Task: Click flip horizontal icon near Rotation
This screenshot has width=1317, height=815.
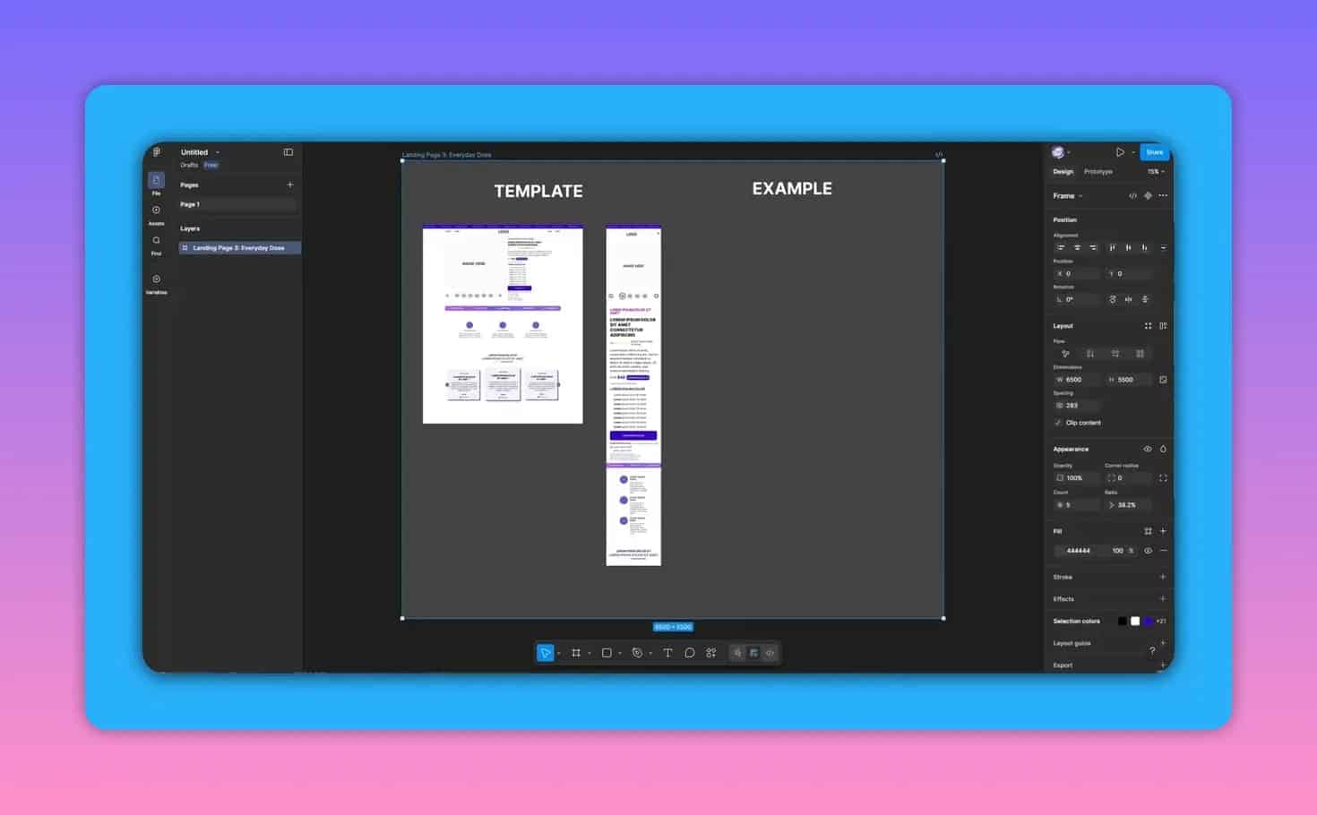Action: coord(1128,299)
